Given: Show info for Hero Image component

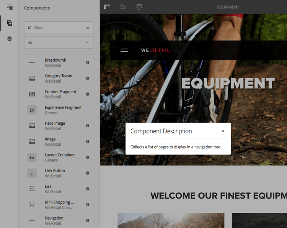Looking at the screenshot, I should [x=88, y=125].
